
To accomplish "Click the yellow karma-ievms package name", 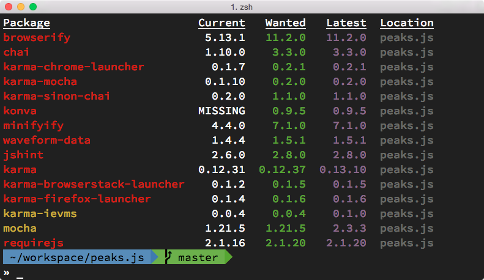I will pyautogui.click(x=40, y=213).
